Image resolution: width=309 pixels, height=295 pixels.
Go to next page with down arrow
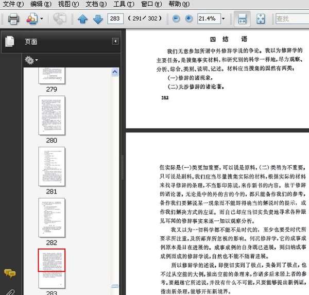[98, 20]
